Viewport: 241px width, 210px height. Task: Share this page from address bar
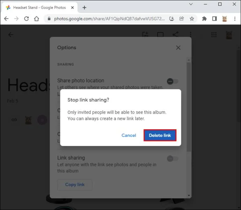click(x=182, y=19)
